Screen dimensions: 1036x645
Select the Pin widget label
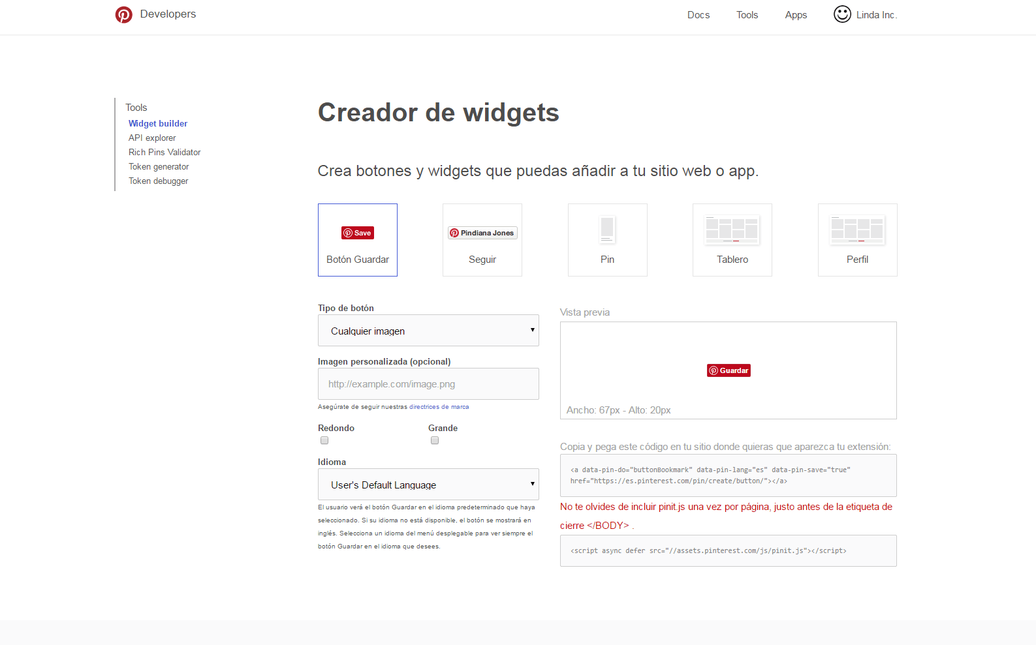point(607,260)
